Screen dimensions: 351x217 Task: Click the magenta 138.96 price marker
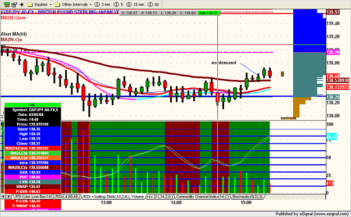(333, 52)
